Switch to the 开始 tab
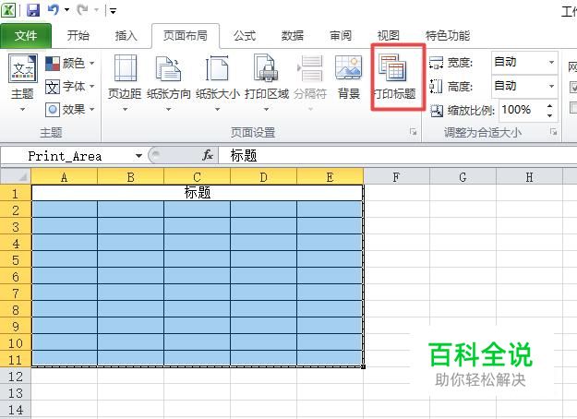 (78, 36)
